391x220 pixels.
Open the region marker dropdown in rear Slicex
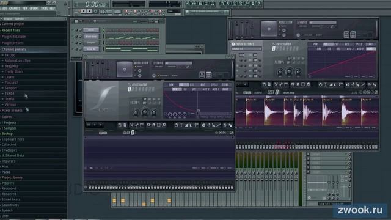246,49
